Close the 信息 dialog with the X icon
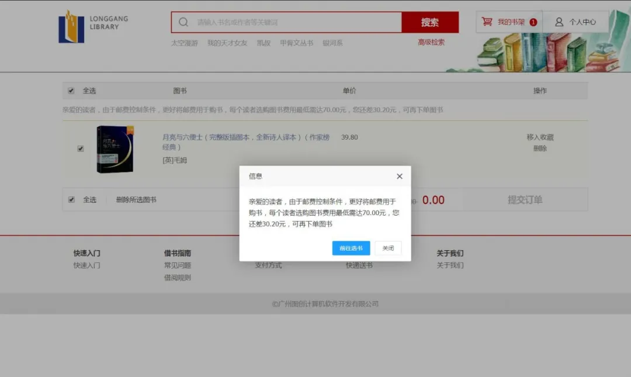This screenshot has width=631, height=377. 400,176
